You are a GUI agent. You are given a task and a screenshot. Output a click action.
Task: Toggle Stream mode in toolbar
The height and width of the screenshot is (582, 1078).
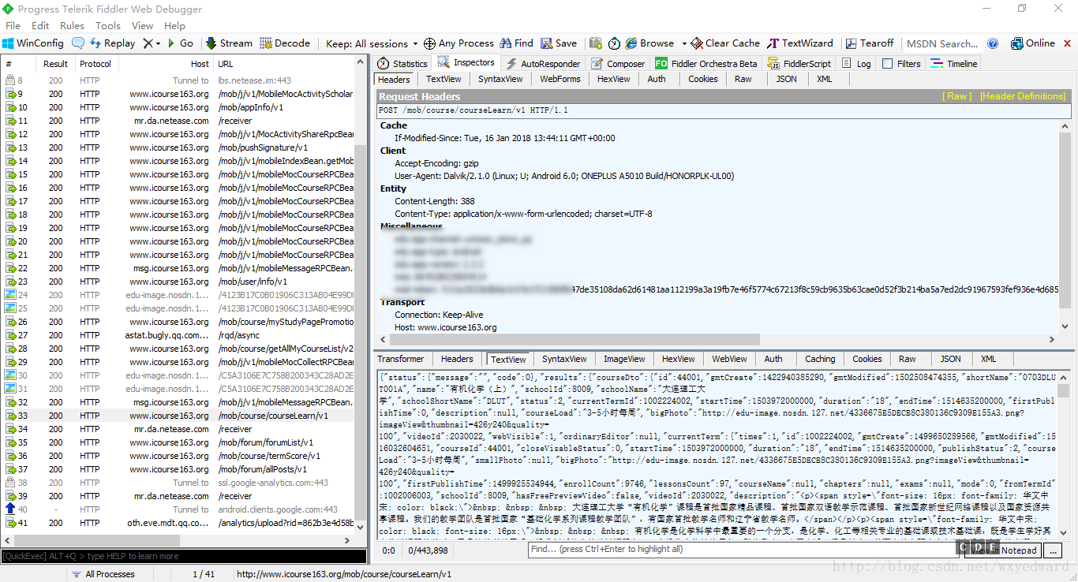(229, 43)
